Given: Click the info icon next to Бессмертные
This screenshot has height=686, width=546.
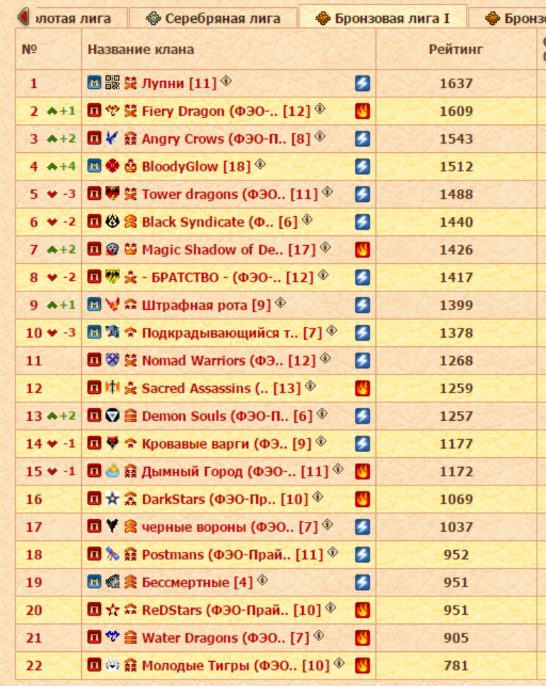Looking at the screenshot, I should click(262, 581).
